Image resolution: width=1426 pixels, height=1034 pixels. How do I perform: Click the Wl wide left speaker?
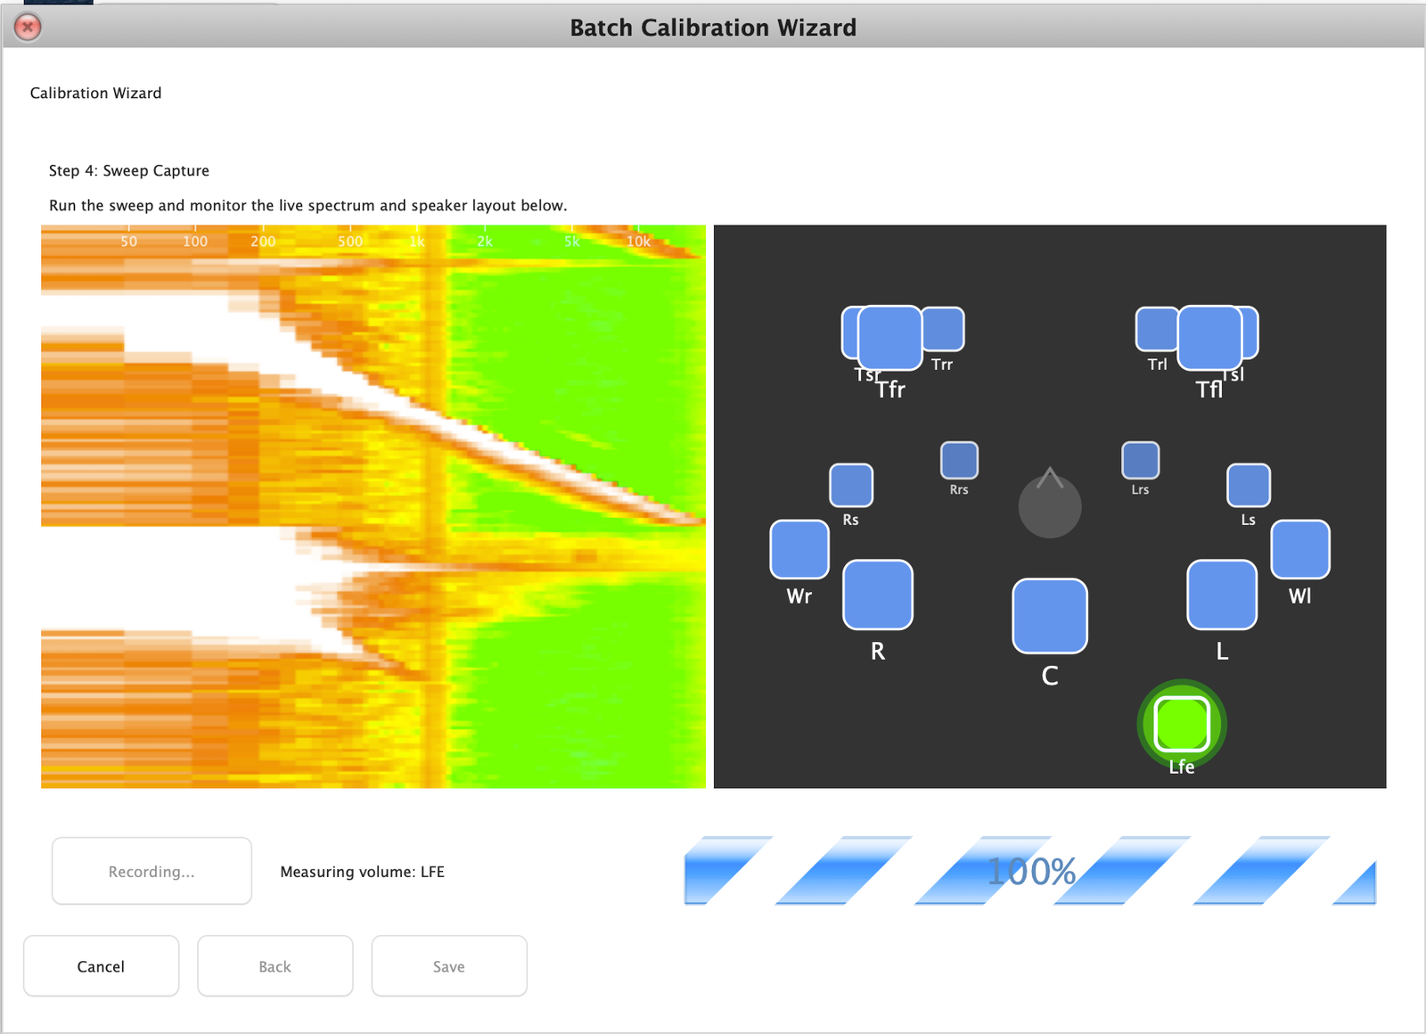tap(1299, 549)
